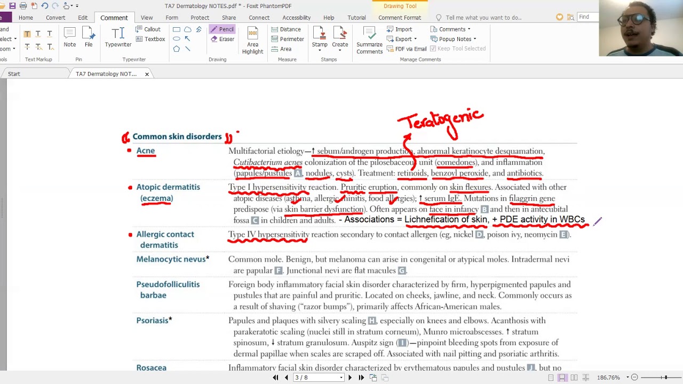This screenshot has width=683, height=384.
Task: Switch to continuous facing view mode
Action: pyautogui.click(x=585, y=378)
